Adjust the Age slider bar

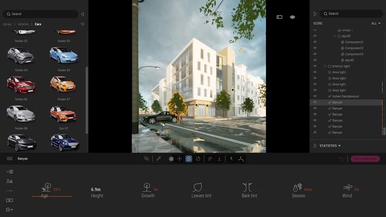click(x=52, y=197)
